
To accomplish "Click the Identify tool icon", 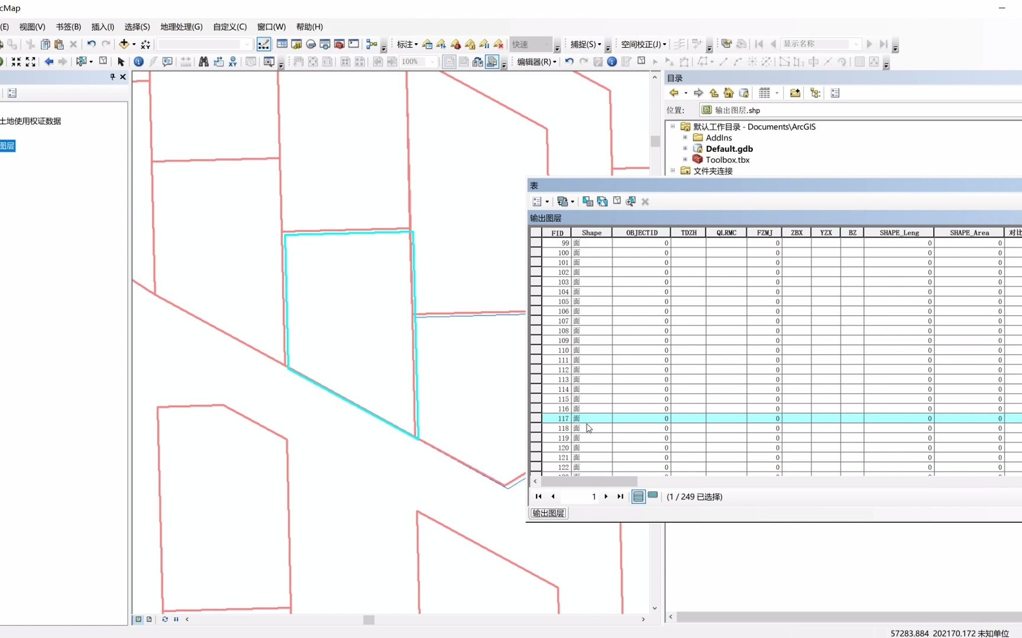I will tap(138, 61).
